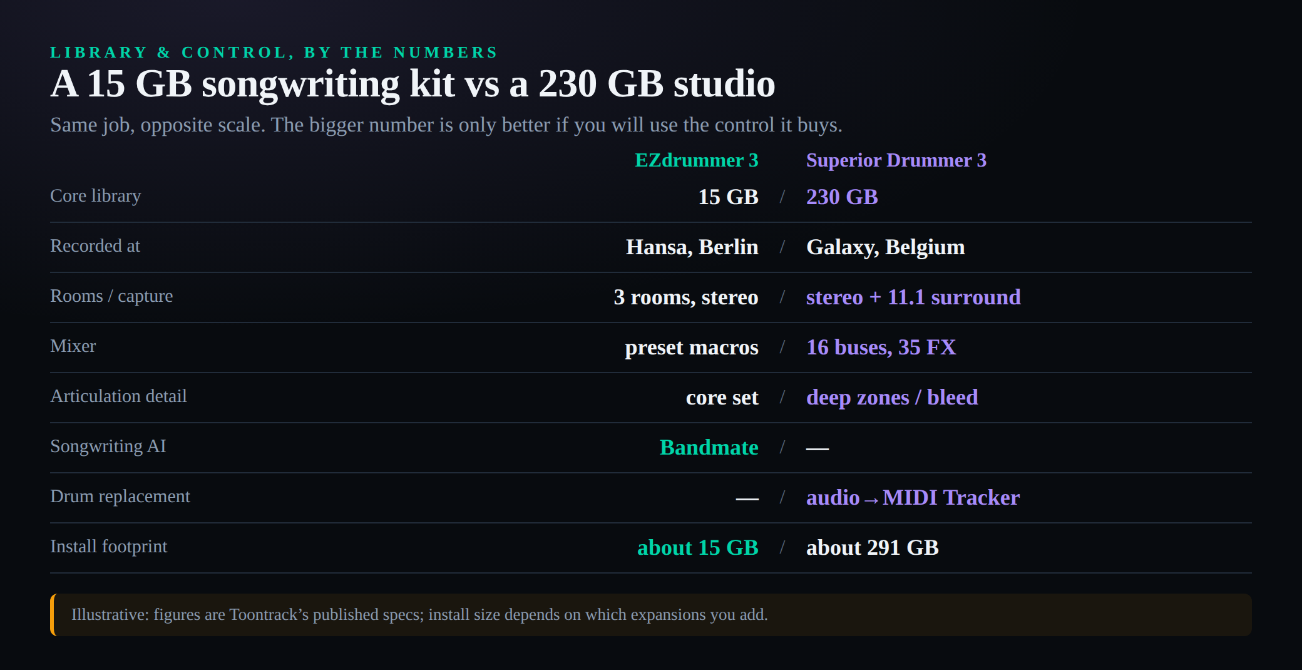This screenshot has height=670, width=1302.
Task: Click the subtitle beginning 'Same job, opposite scale'
Action: pos(446,125)
